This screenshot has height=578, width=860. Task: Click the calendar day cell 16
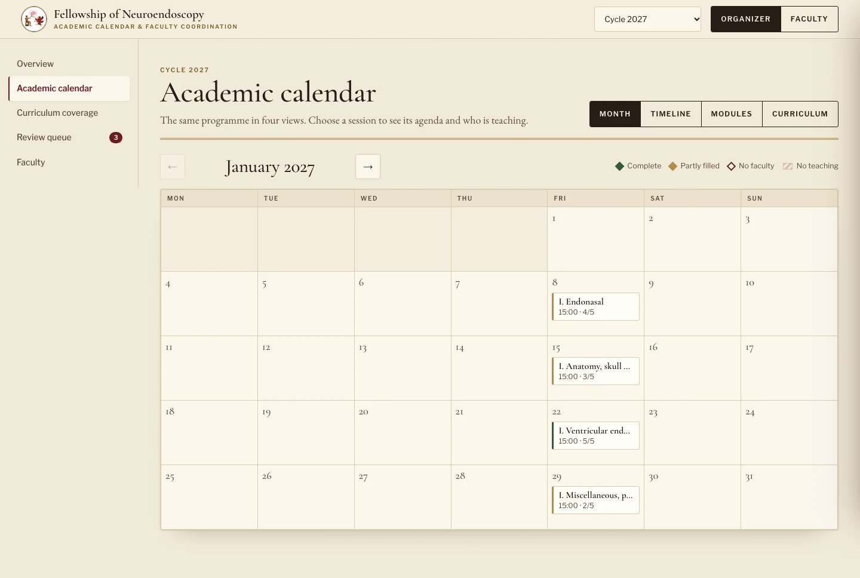[x=692, y=368]
